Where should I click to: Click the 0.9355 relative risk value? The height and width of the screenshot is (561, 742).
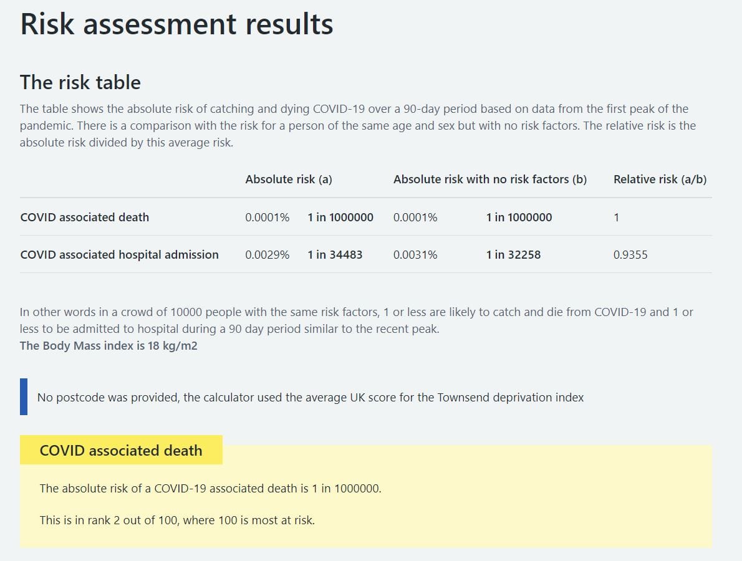point(630,254)
